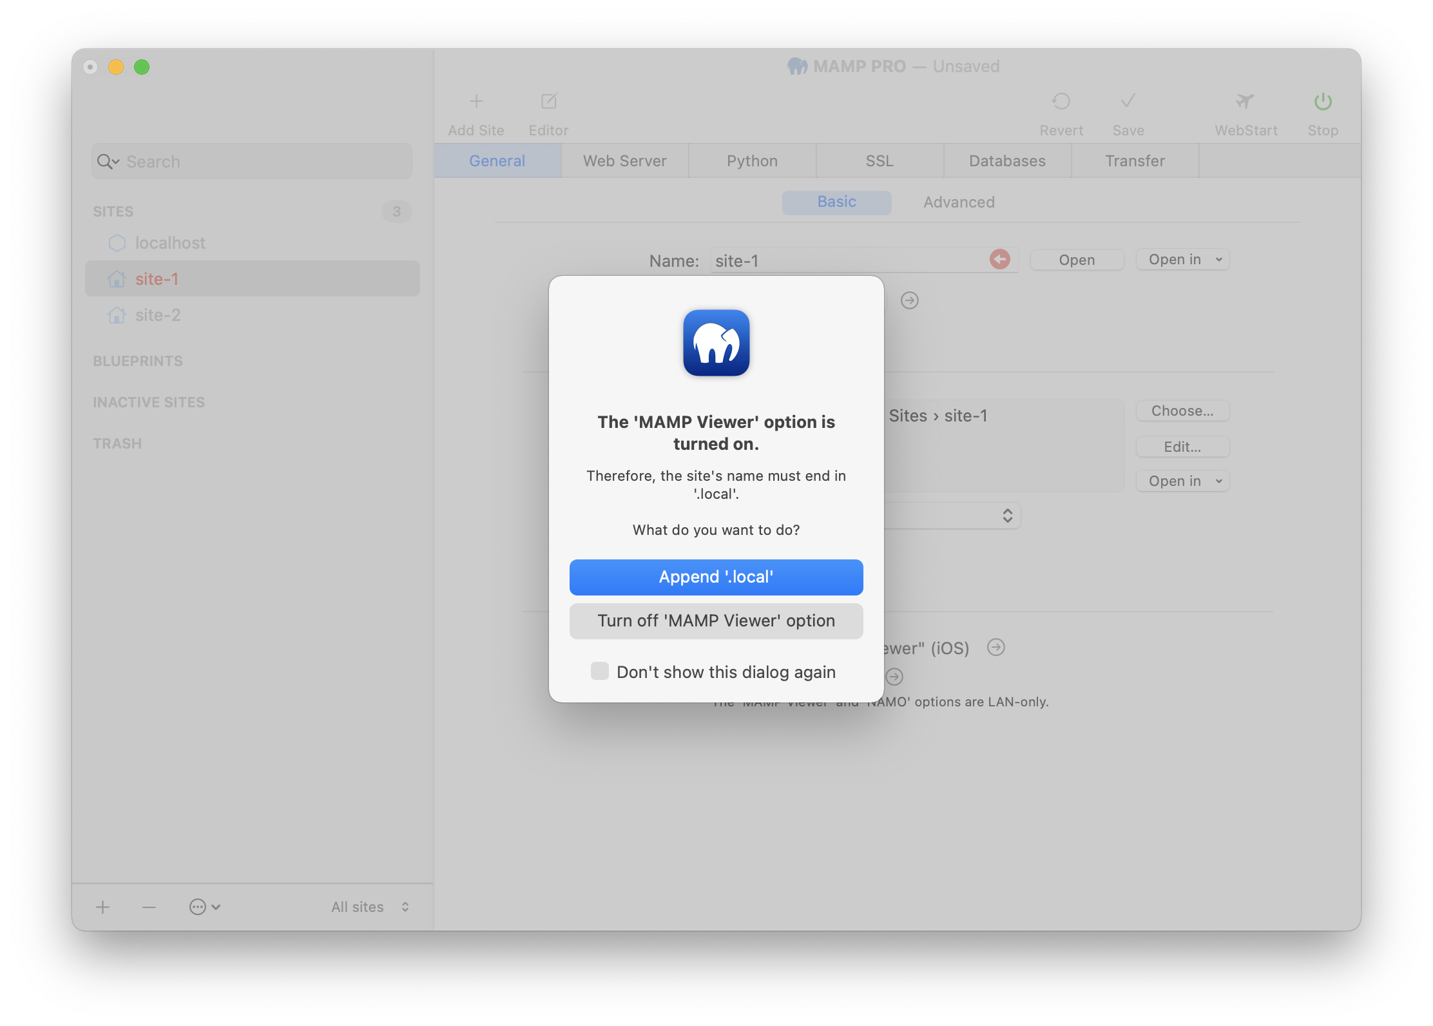The width and height of the screenshot is (1433, 1026).
Task: Click the WebStart airplane icon
Action: point(1243,101)
